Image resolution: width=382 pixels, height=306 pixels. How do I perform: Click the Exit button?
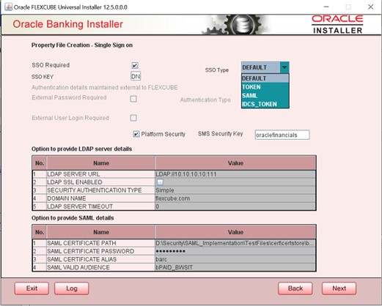(32, 288)
